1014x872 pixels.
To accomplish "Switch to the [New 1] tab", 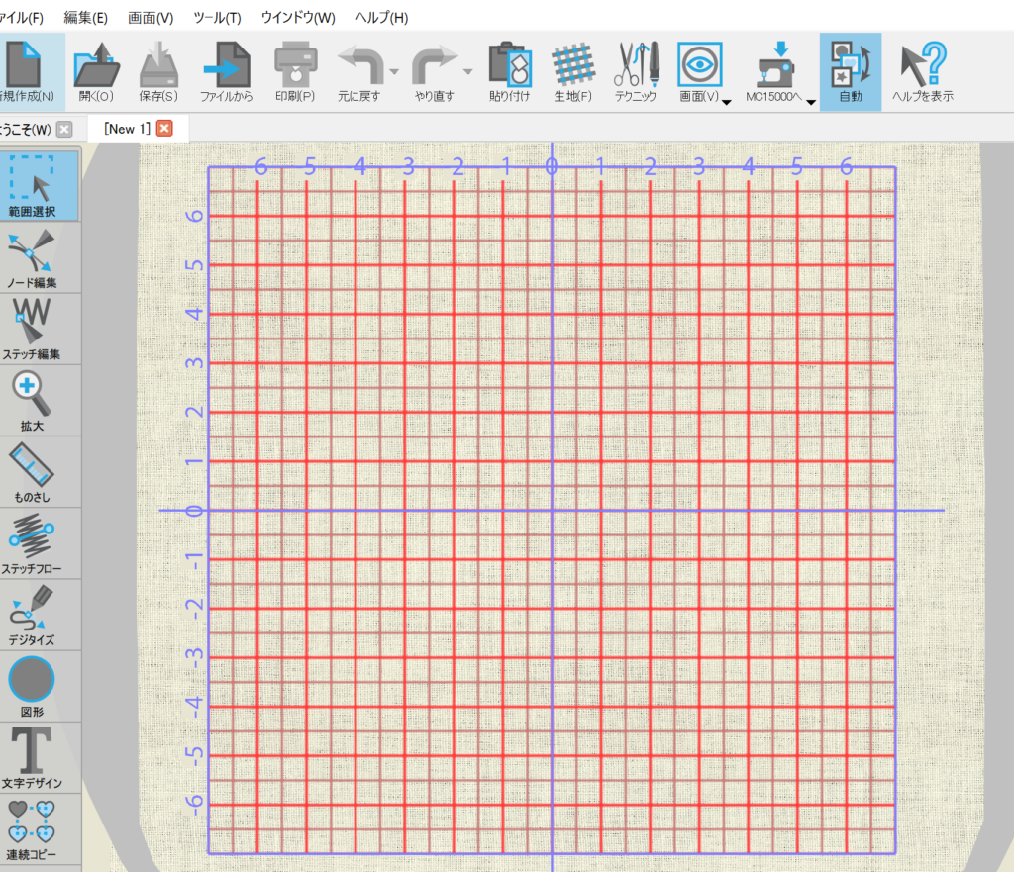I will coord(126,129).
